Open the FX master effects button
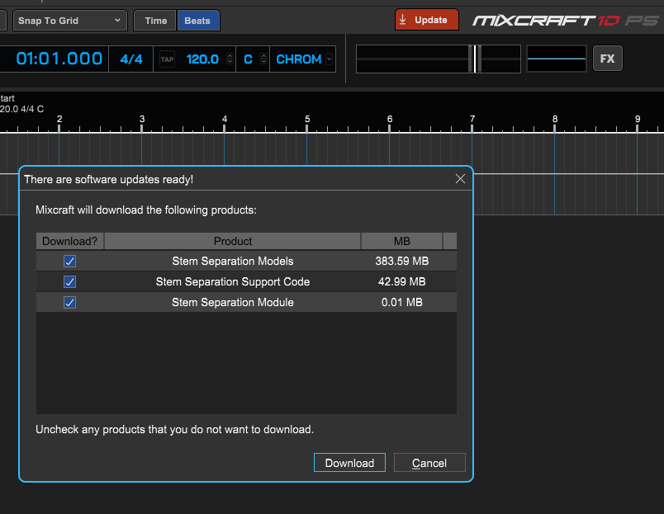This screenshot has width=664, height=514. (607, 59)
